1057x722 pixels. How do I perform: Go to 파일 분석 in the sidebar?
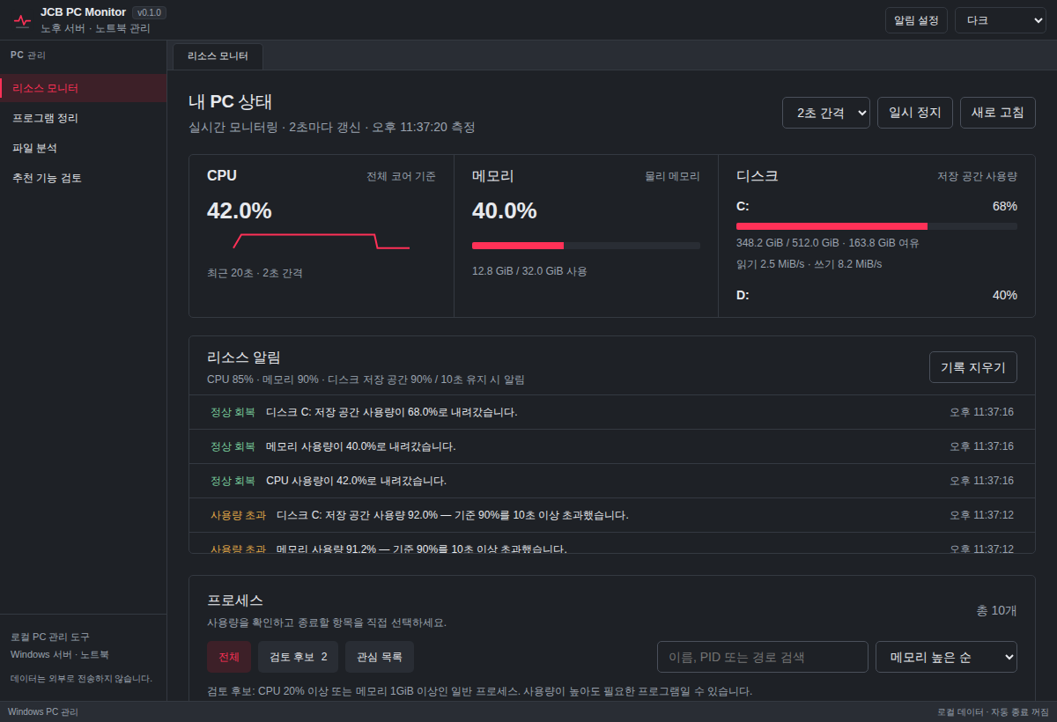[x=84, y=148]
